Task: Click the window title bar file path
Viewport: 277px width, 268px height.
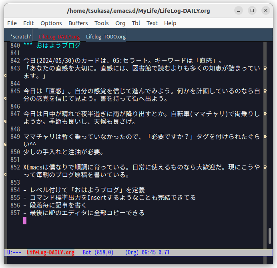Action: pyautogui.click(x=138, y=11)
